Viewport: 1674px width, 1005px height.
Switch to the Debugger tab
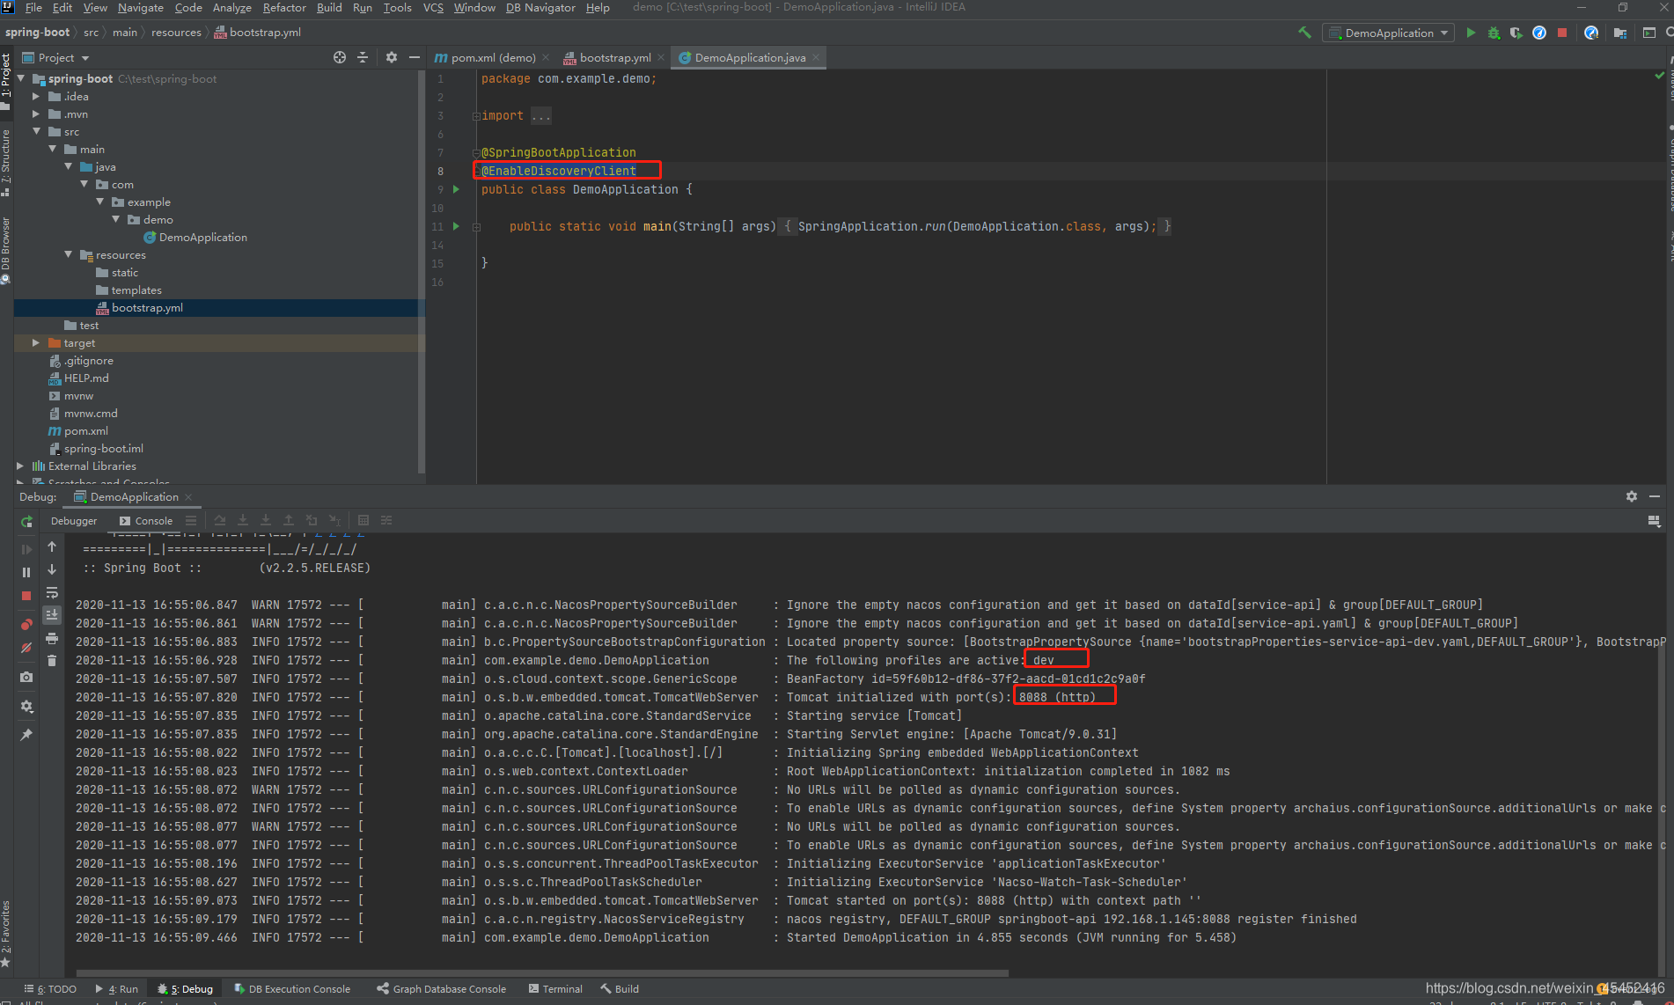tap(74, 521)
